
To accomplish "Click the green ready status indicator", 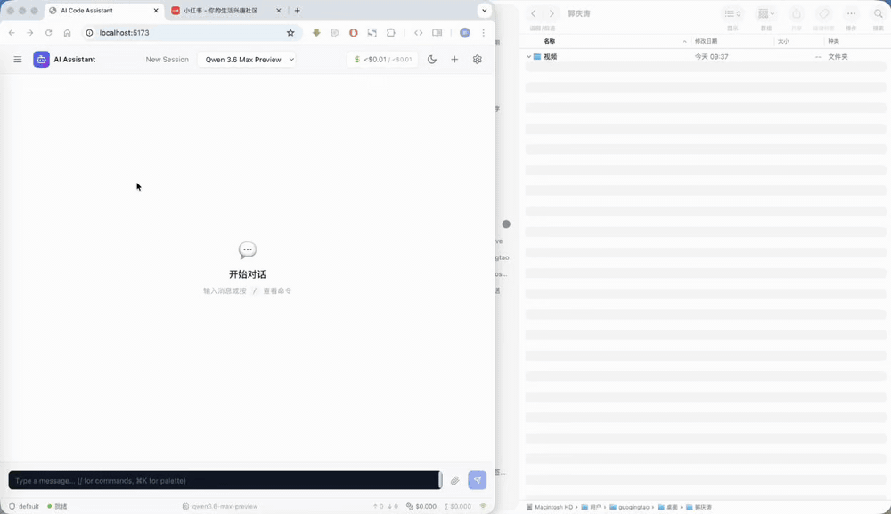I will (x=57, y=506).
